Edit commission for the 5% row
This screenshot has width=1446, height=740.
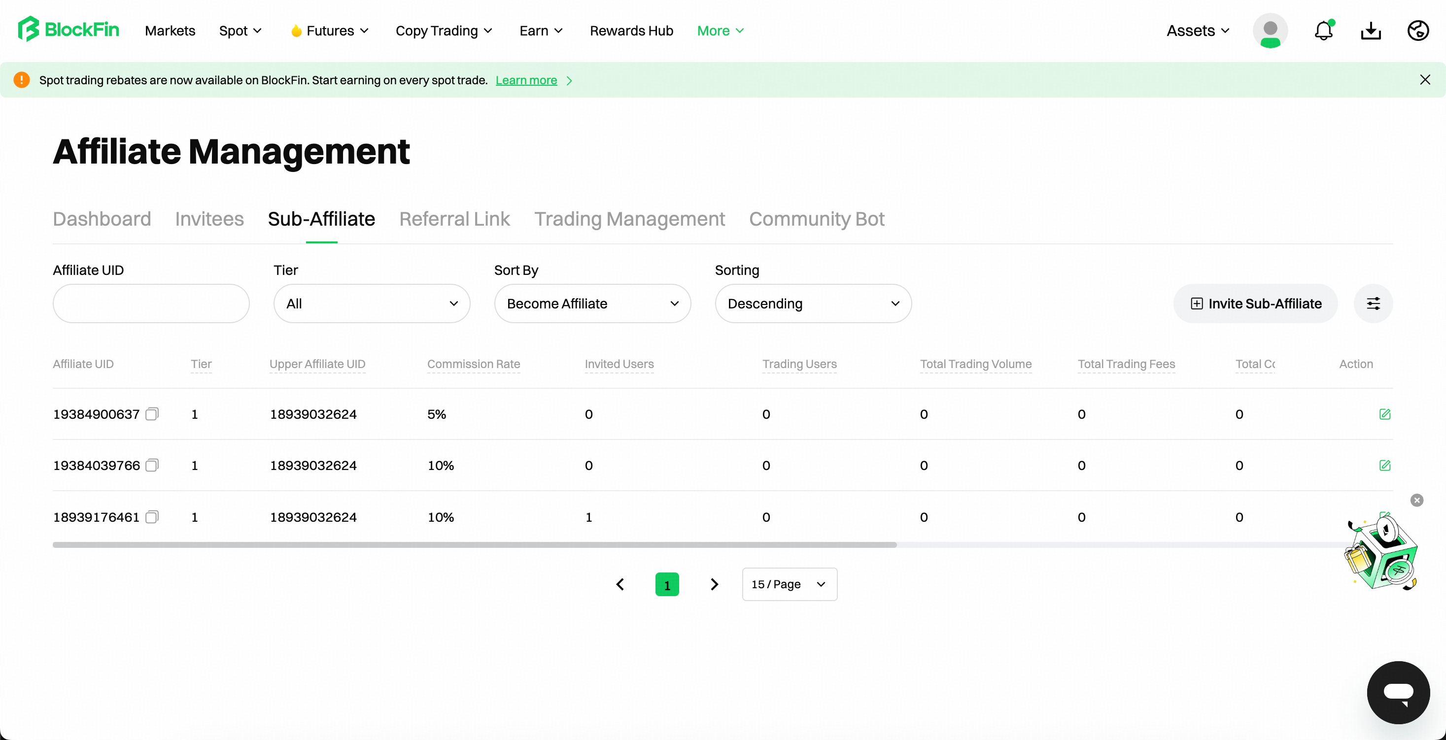(1384, 414)
